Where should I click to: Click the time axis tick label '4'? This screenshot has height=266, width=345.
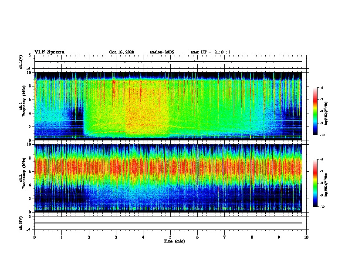[143, 237]
